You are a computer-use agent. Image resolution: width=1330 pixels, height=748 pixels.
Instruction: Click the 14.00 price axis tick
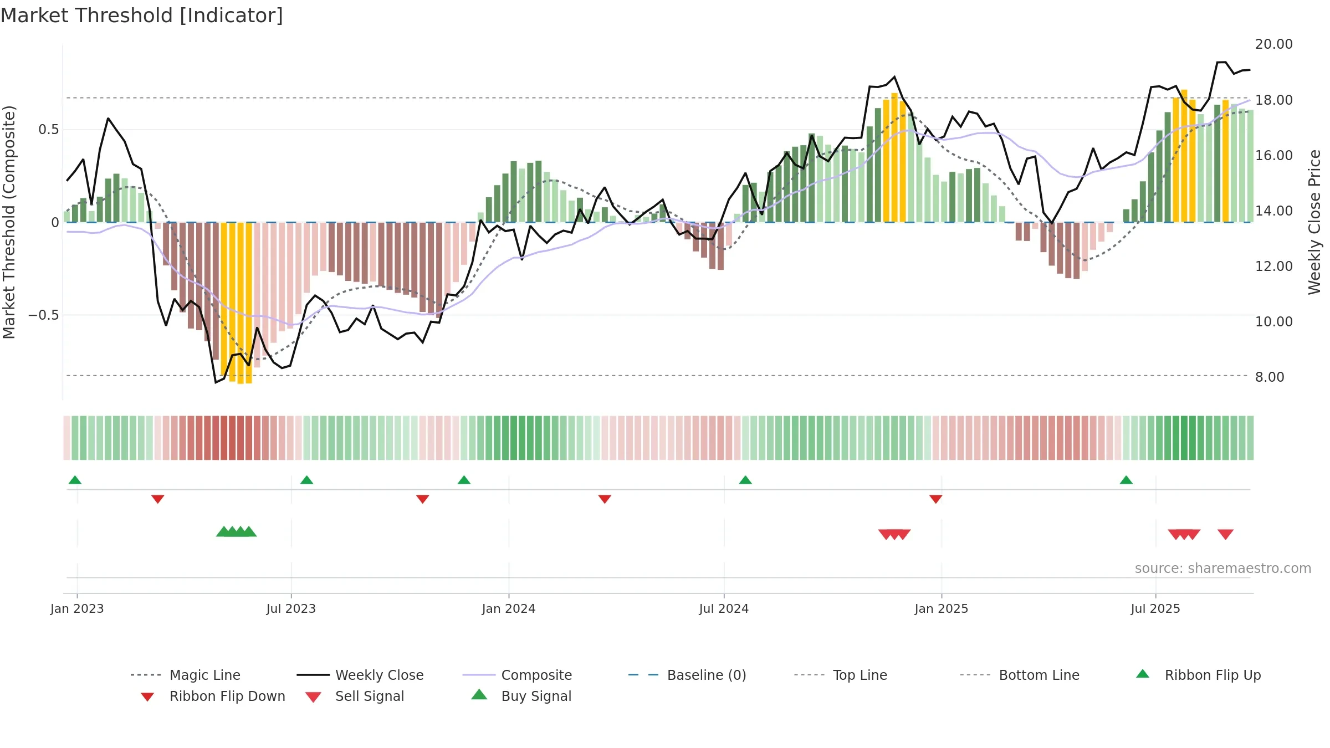click(x=1274, y=211)
